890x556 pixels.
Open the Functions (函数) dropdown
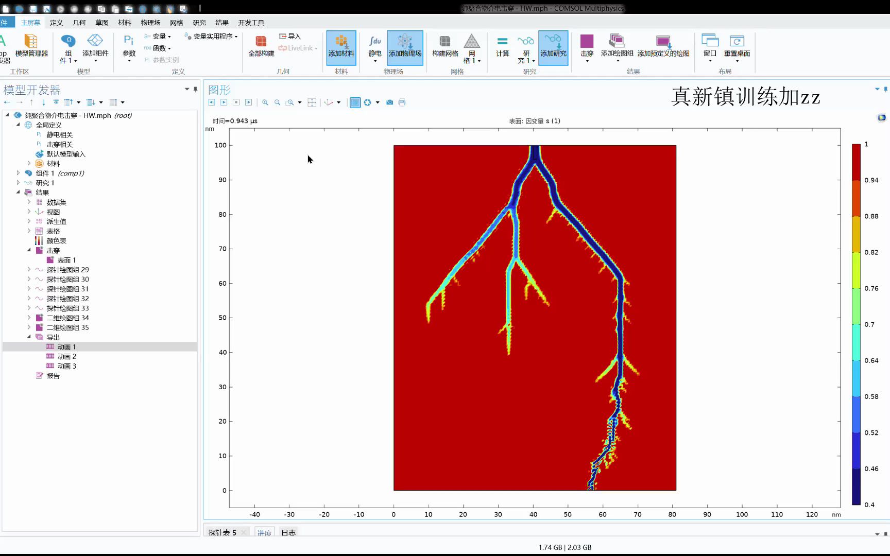[157, 48]
